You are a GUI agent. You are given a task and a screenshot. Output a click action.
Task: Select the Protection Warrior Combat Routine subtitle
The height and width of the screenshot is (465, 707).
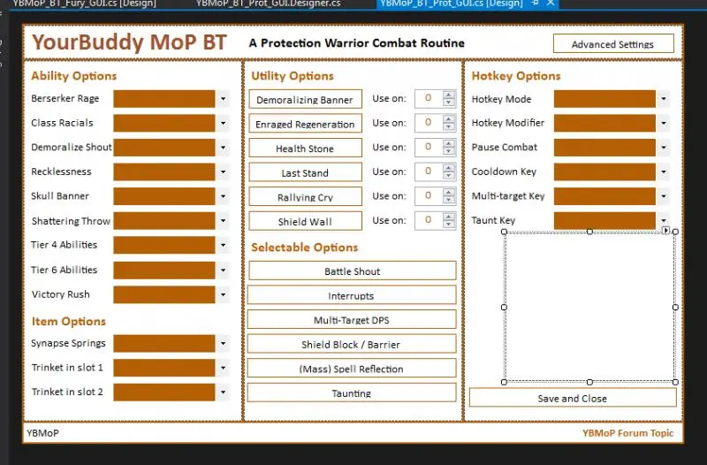point(357,43)
